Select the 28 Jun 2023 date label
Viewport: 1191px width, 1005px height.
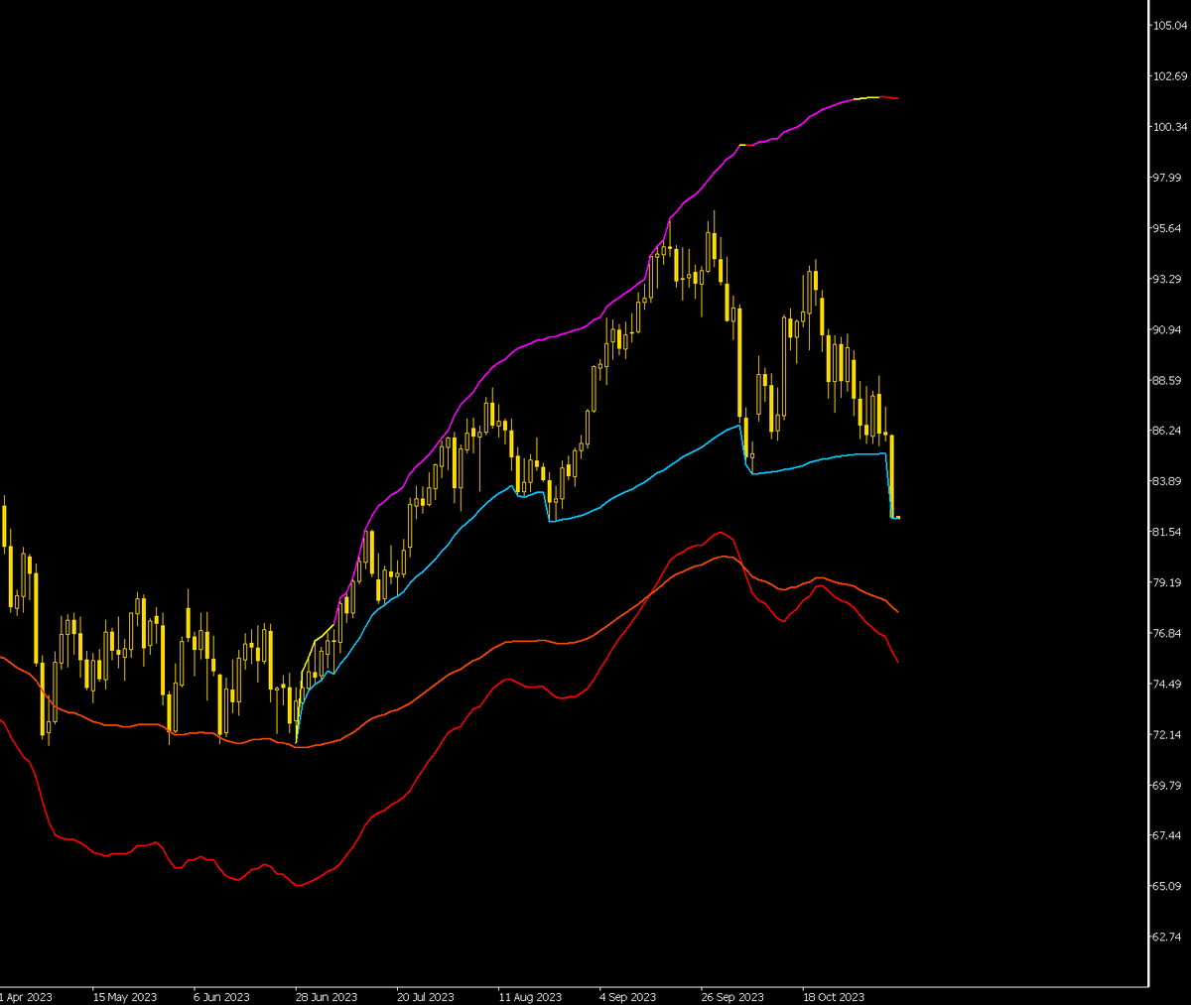coord(326,997)
